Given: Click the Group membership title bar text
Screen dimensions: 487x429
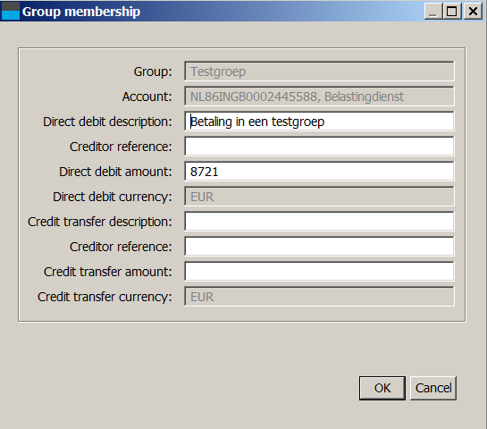Looking at the screenshot, I should pos(81,12).
